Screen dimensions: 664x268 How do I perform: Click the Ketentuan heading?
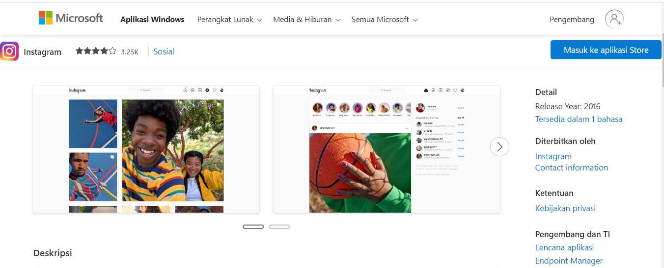(554, 193)
